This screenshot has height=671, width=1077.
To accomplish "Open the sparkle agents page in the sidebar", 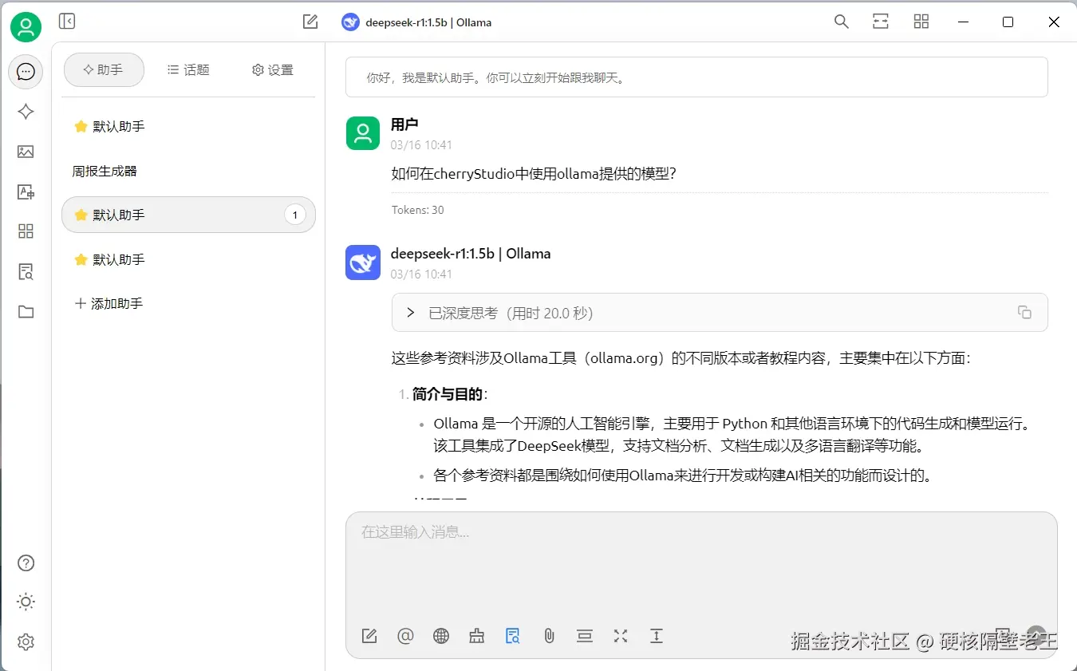I will tap(26, 112).
